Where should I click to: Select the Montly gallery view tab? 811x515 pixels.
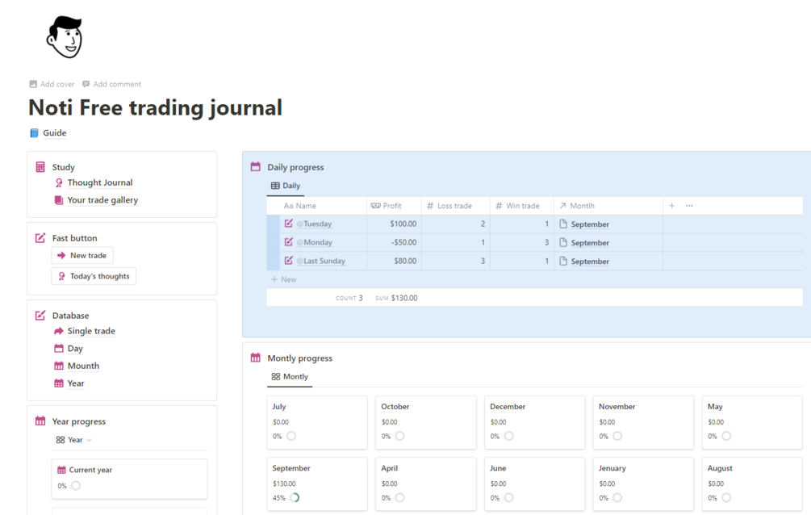pyautogui.click(x=290, y=377)
